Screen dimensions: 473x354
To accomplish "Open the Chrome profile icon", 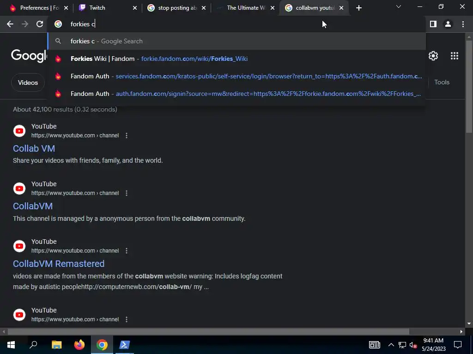I will point(448,24).
